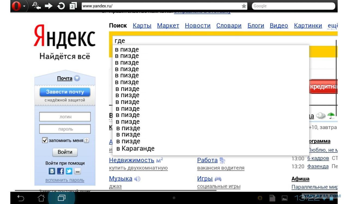Tap the SD card notification icon
Screen dimensions: 348x204
pos(272,198)
